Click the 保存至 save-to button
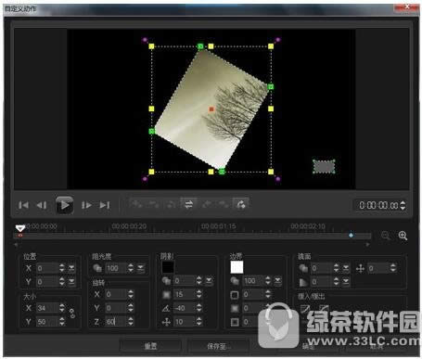This screenshot has height=359, width=422. click(217, 346)
